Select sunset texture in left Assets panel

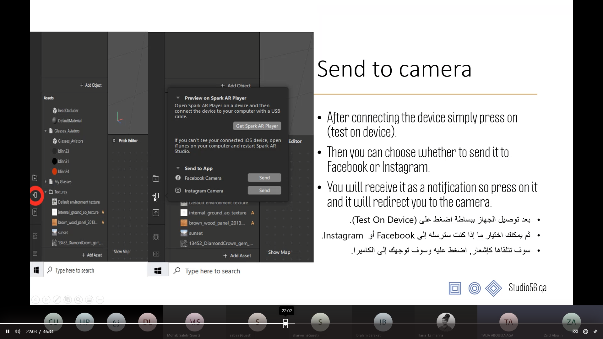pos(60,233)
